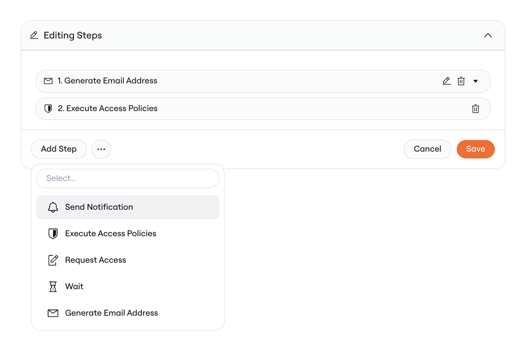Click shield icon on step 2

coord(48,109)
